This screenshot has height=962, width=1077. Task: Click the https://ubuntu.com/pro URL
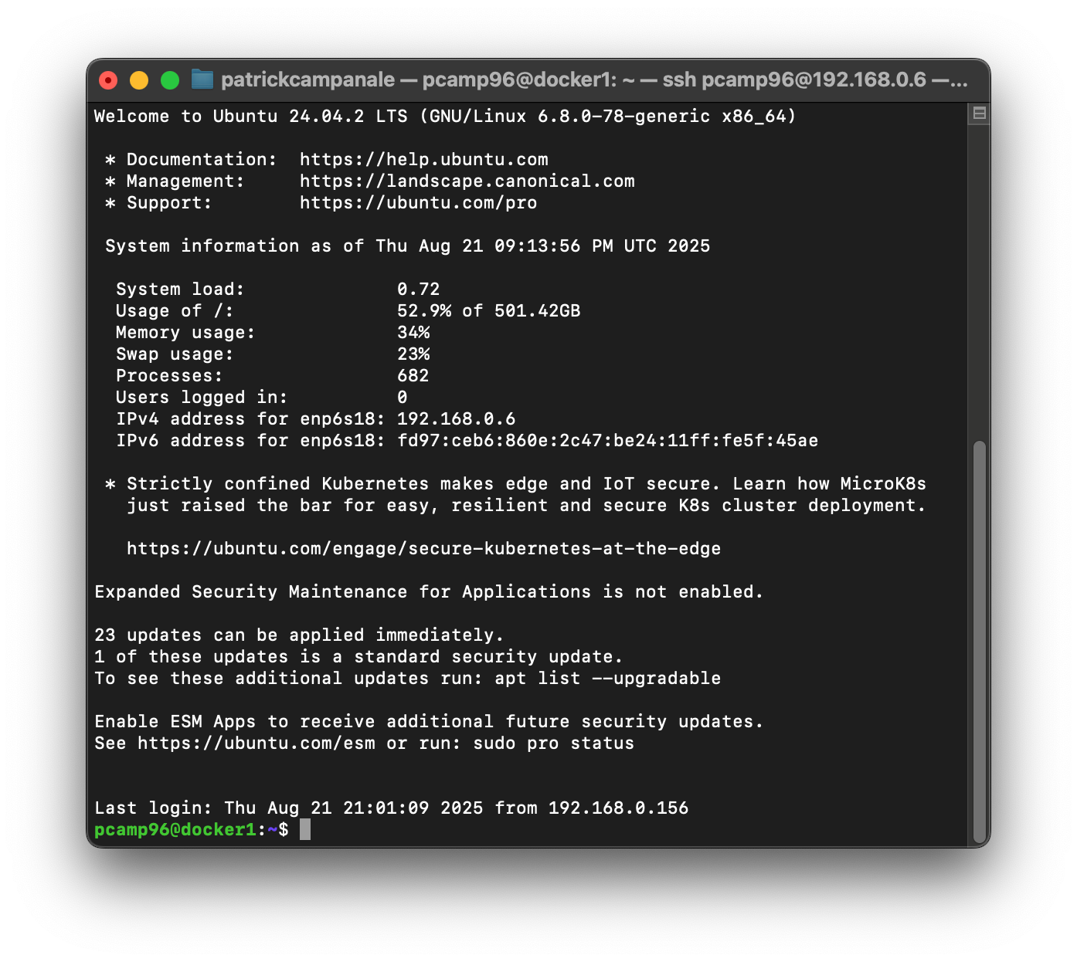pos(419,203)
